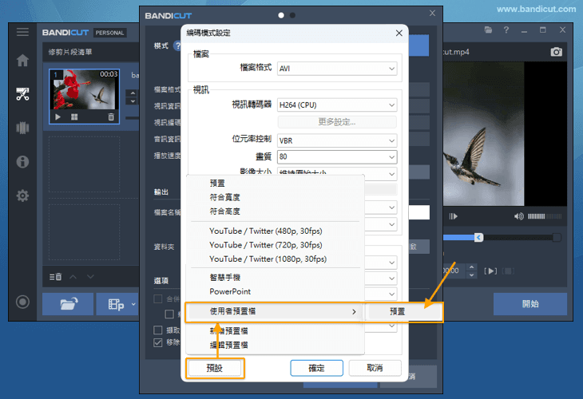
Task: Toggle the 擷取 checkbox
Action: [x=158, y=330]
